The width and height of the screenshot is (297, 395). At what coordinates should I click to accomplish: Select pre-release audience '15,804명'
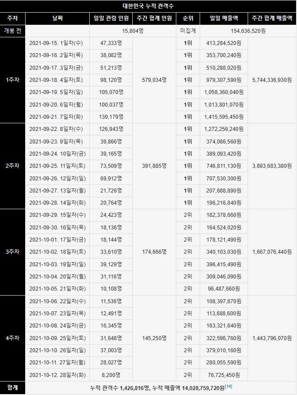click(x=133, y=31)
